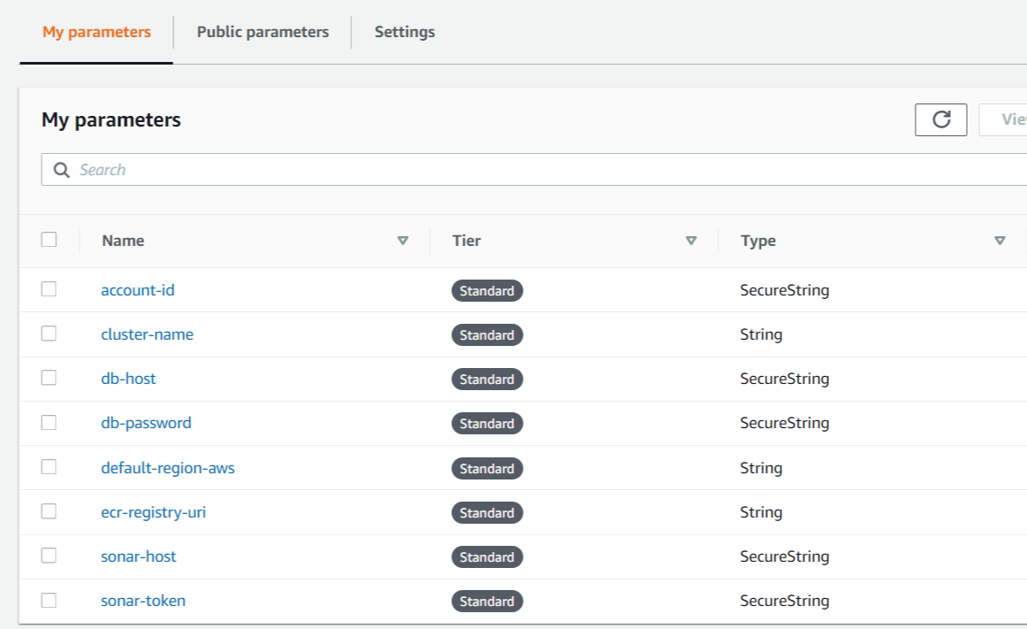Open the Settings tab
This screenshot has width=1027, height=629.
coord(404,32)
